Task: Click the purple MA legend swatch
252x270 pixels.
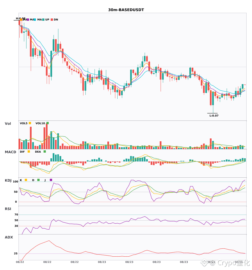Action: [28, 20]
